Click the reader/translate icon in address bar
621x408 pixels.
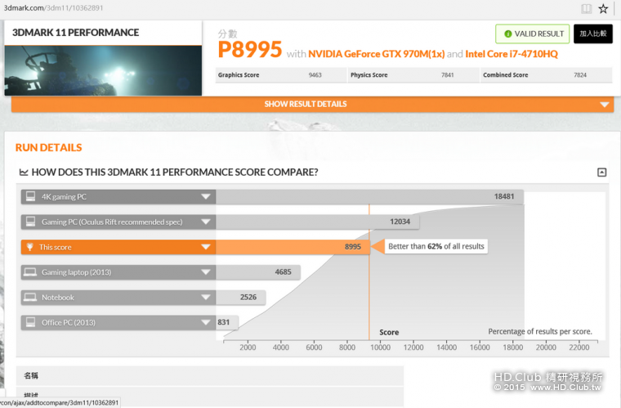[x=586, y=9]
